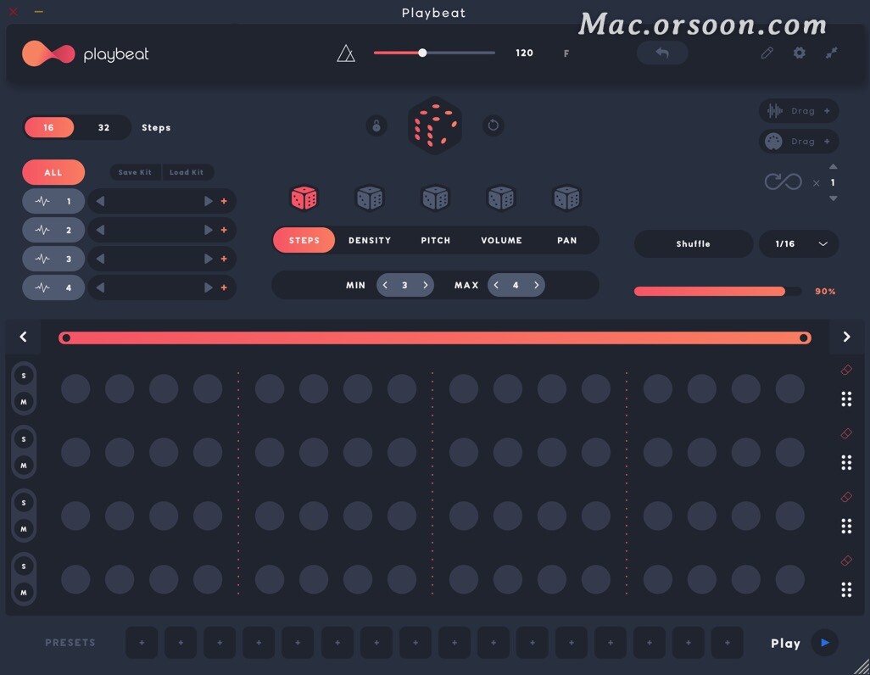Click the Load Kit button
Screen dimensions: 870x675
(187, 172)
